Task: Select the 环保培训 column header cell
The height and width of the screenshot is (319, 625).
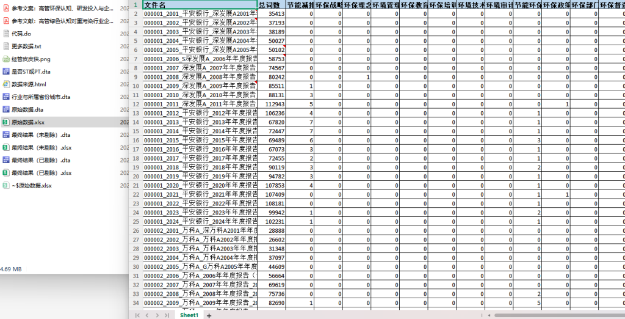Action: tap(442, 5)
